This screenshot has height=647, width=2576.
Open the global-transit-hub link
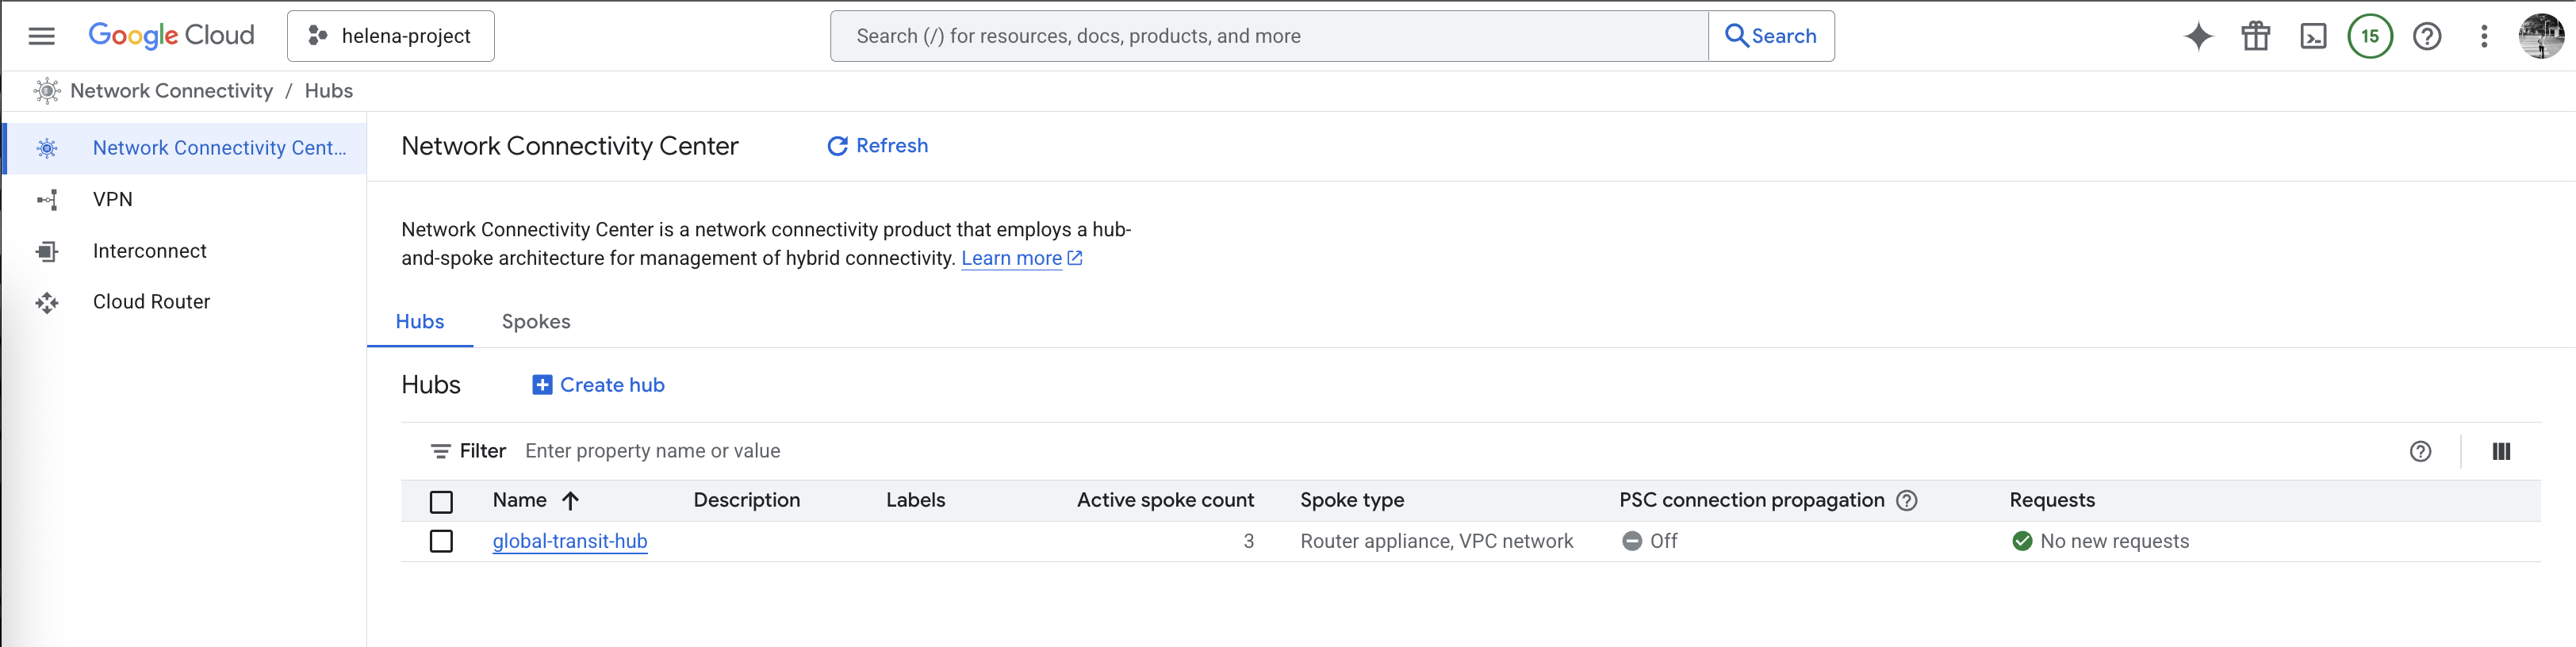570,541
